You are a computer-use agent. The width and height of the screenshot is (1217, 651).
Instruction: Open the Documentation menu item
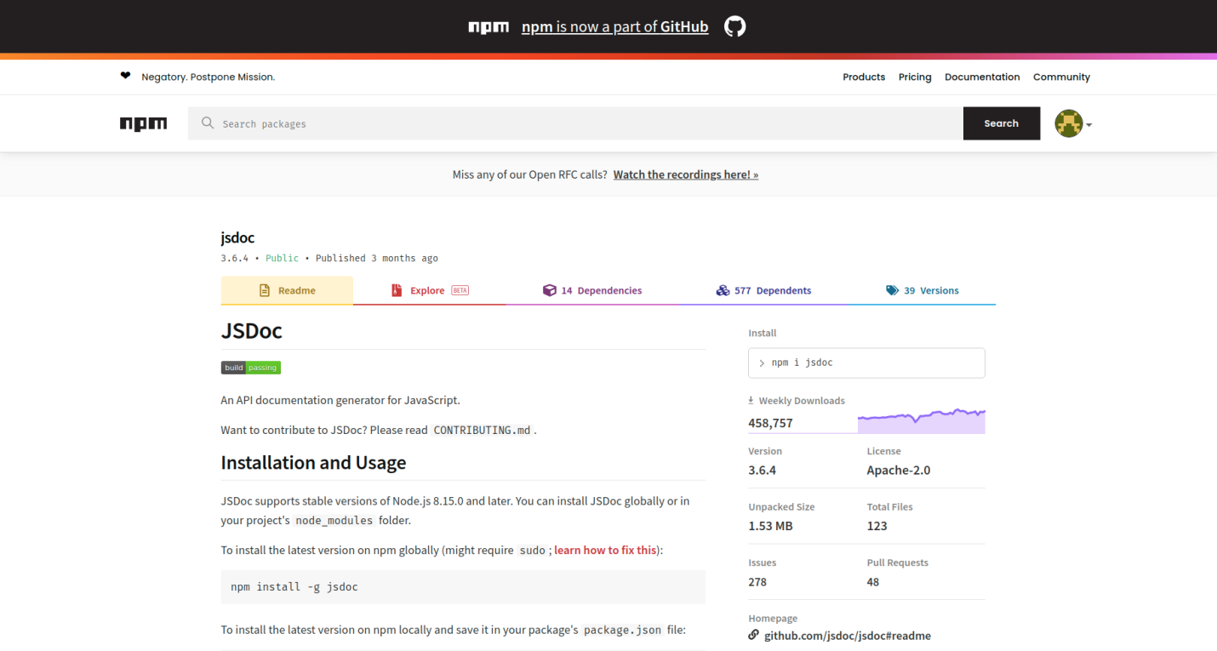coord(982,77)
